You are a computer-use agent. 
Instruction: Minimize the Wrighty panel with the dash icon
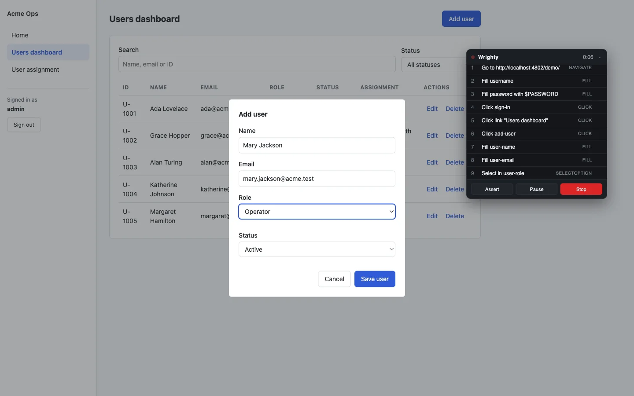[x=600, y=57]
